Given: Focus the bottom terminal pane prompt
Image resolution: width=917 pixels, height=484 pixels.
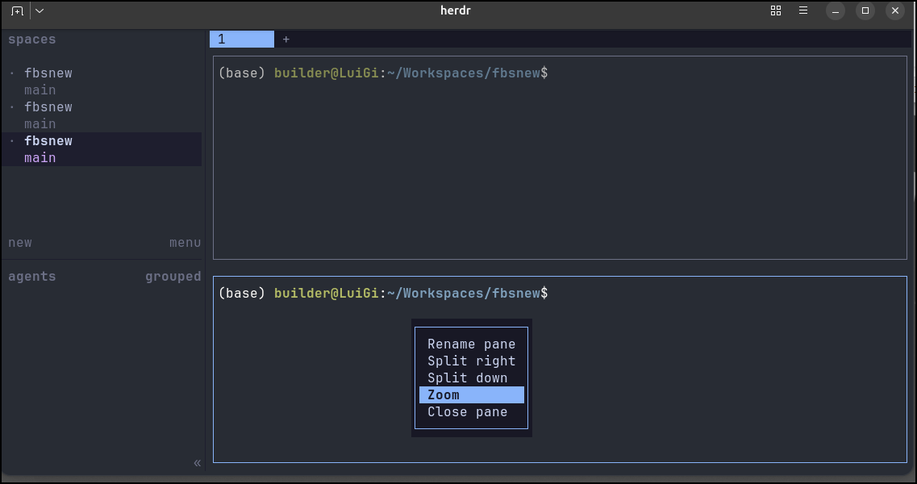Looking at the screenshot, I should click(x=383, y=293).
